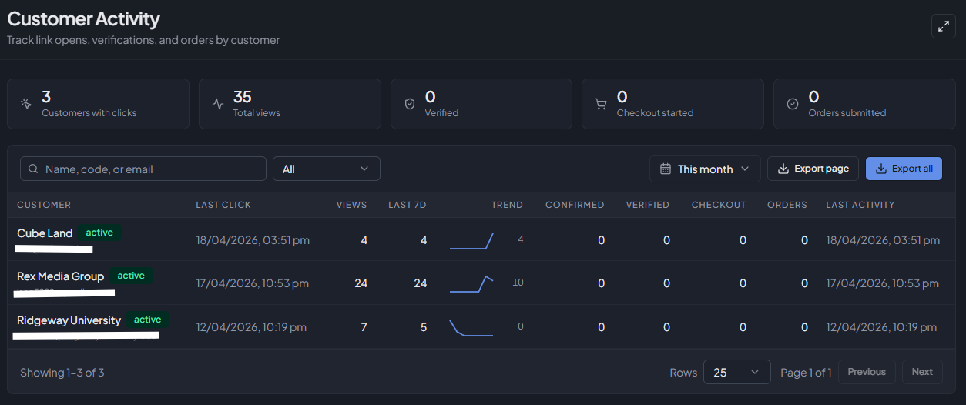Screen dimensions: 966x405
Task: Click the cursor icon beside Customers with clicks
Action: [26, 104]
